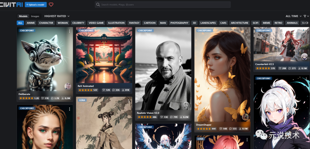Click the search magnifier icon
310x149 pixels.
(x=98, y=5)
